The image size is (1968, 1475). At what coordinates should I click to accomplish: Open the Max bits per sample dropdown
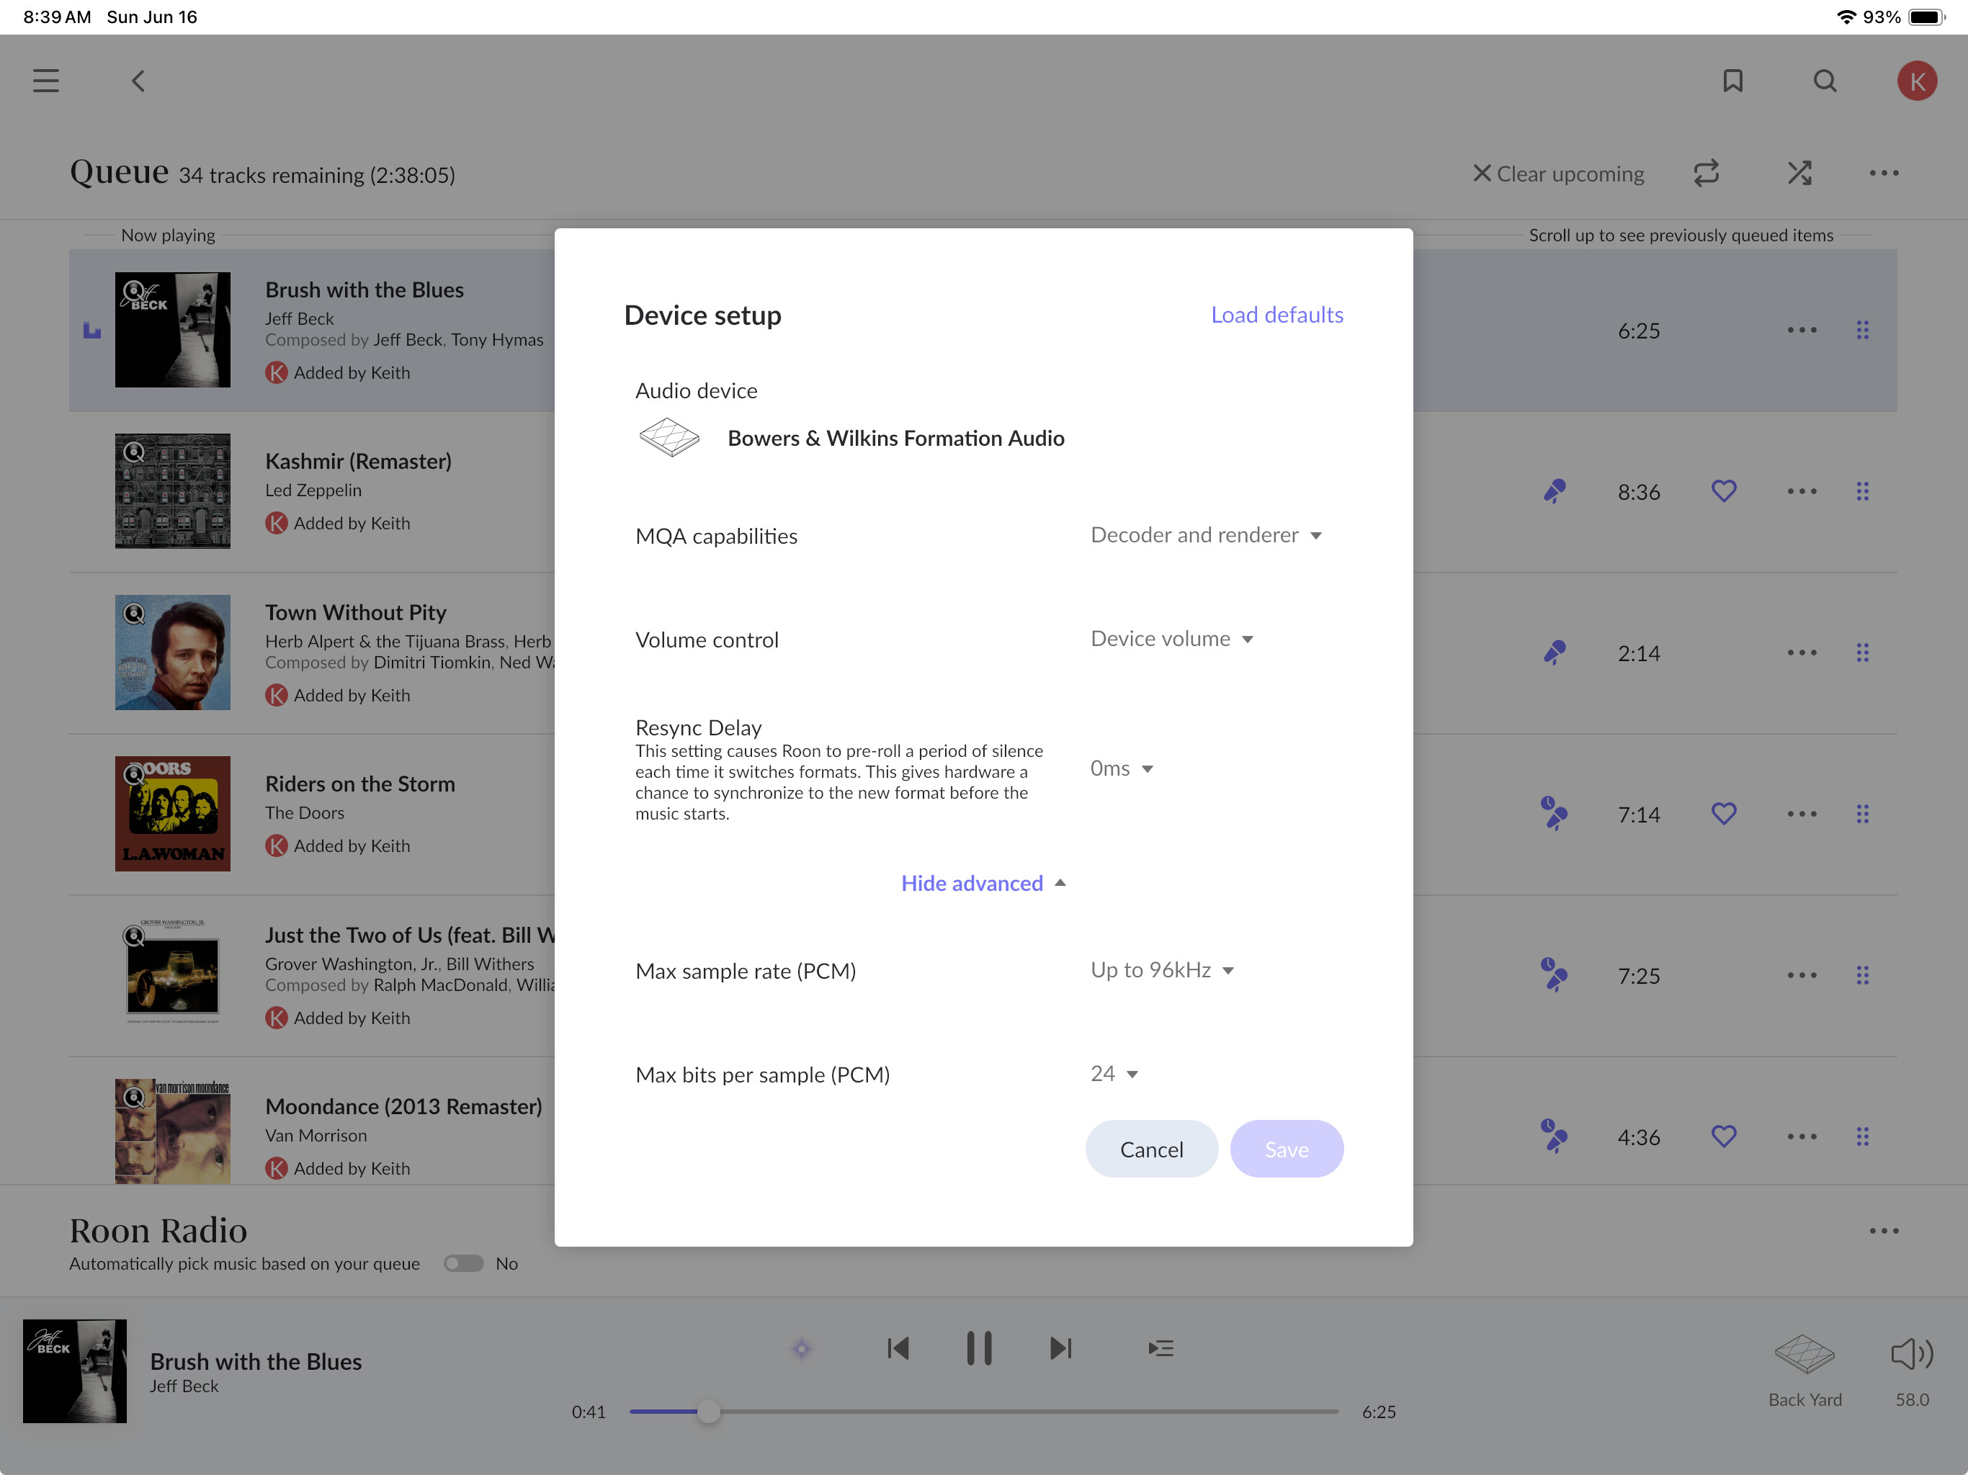tap(1114, 1073)
